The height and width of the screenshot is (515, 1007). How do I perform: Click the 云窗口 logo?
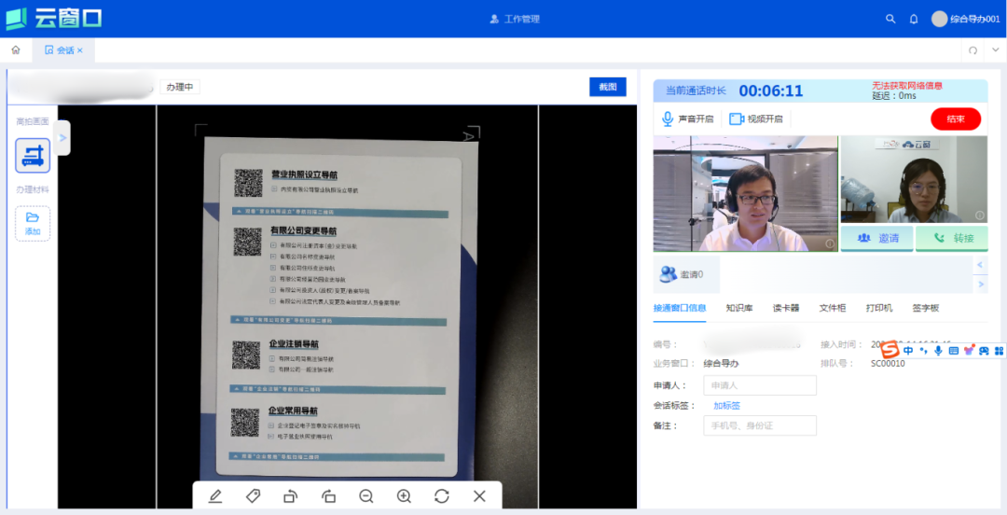click(x=54, y=19)
